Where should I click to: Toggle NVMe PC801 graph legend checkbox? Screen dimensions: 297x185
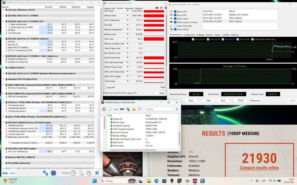pyautogui.click(x=252, y=39)
